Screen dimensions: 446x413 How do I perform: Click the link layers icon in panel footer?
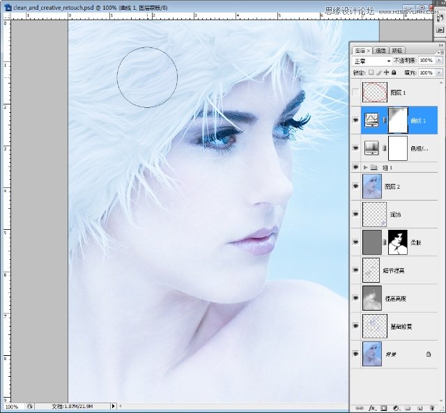360,408
